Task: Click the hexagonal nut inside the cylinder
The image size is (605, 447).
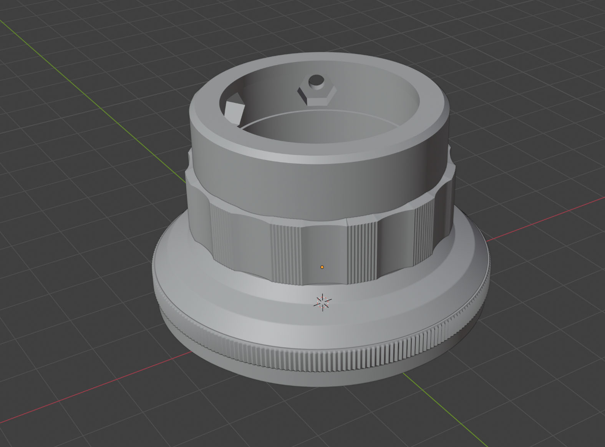Action: [x=317, y=92]
